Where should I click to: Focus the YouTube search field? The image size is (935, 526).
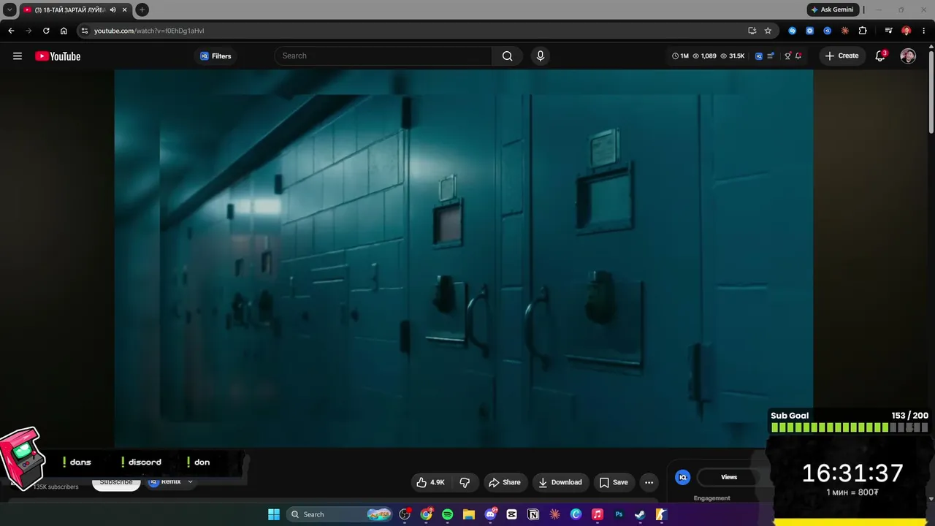(x=383, y=56)
